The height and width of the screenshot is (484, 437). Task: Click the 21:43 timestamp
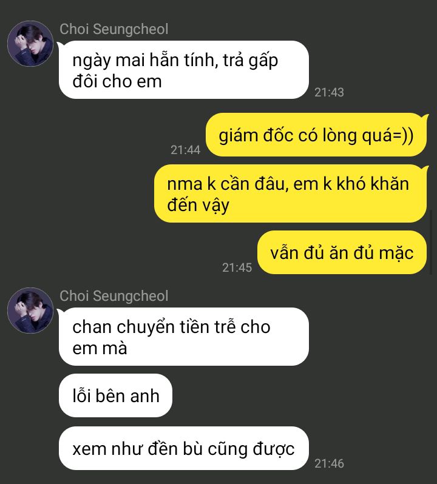coord(329,92)
